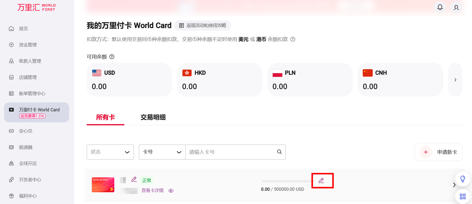Click the 正常 card status tag
This screenshot has height=204, width=472.
[x=147, y=180]
